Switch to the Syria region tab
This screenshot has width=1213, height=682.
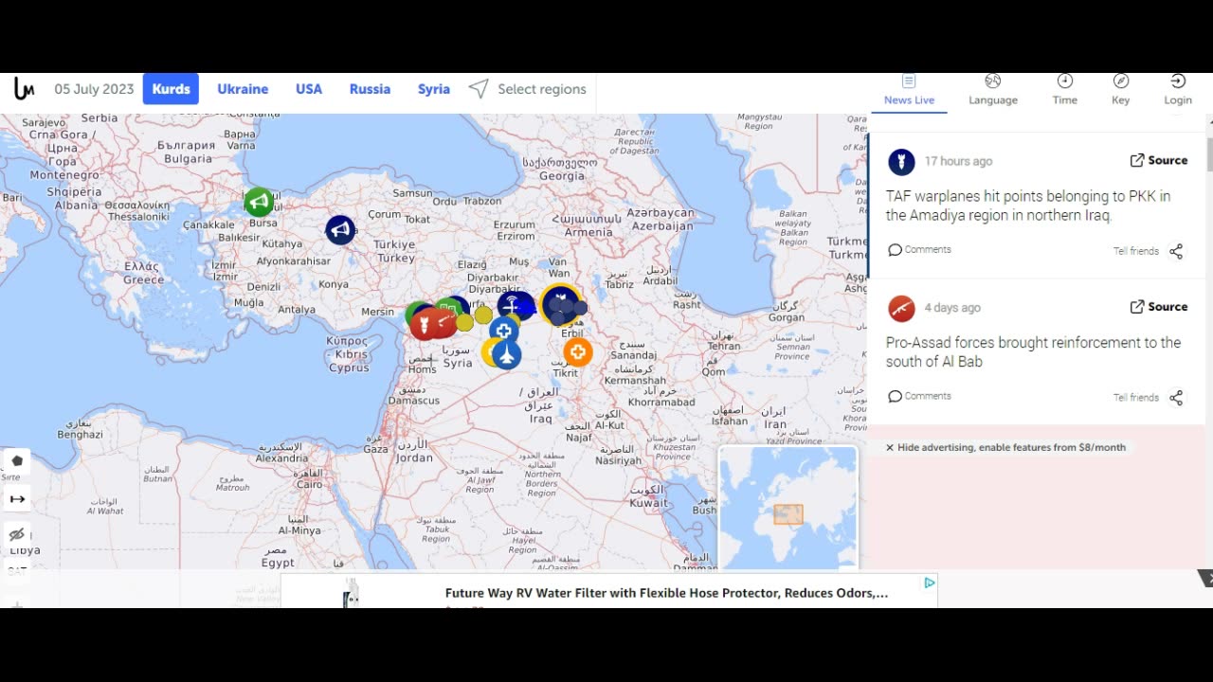(434, 89)
